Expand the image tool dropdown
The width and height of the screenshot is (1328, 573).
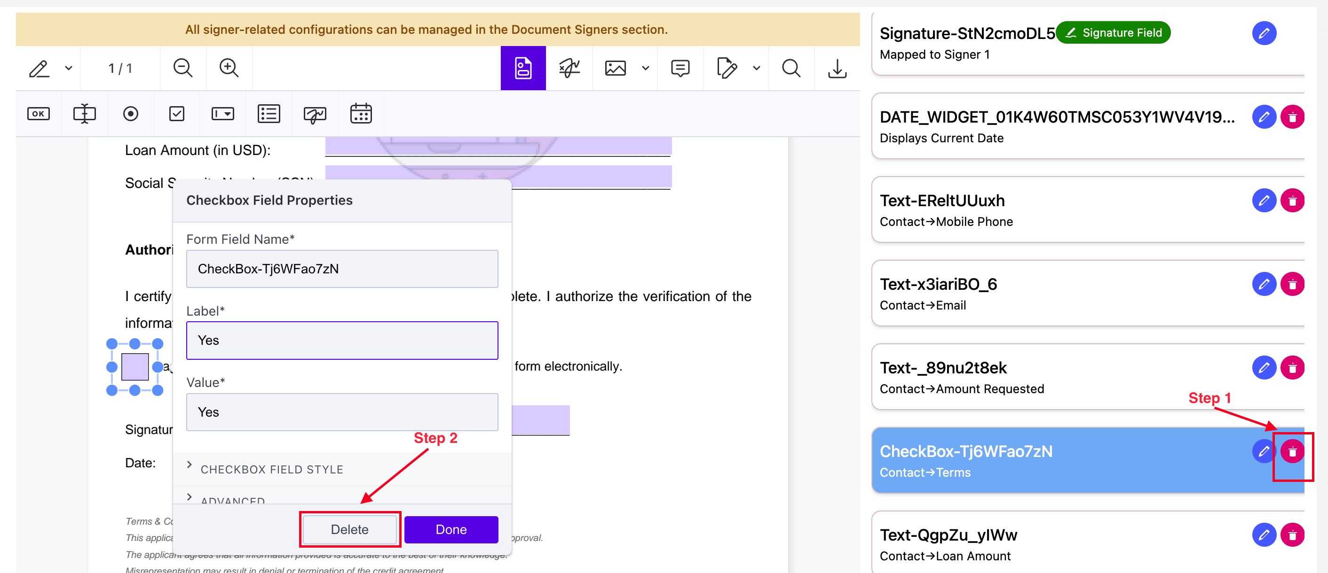tap(646, 69)
